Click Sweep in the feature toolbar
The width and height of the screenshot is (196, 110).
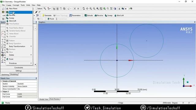[109, 16]
